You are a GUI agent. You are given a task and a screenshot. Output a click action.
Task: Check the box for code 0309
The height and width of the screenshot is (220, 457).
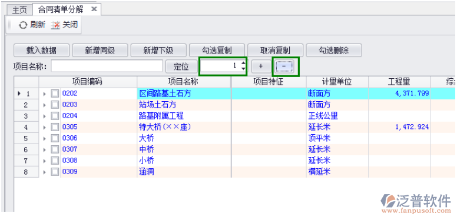point(55,172)
